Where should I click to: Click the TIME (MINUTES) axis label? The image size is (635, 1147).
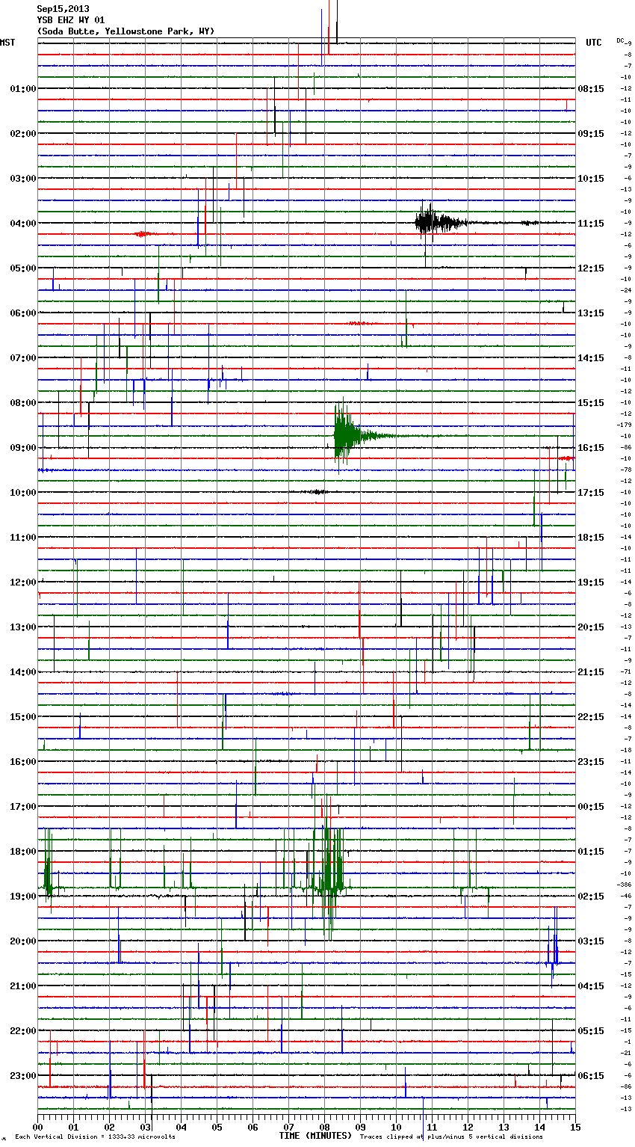pos(315,1135)
